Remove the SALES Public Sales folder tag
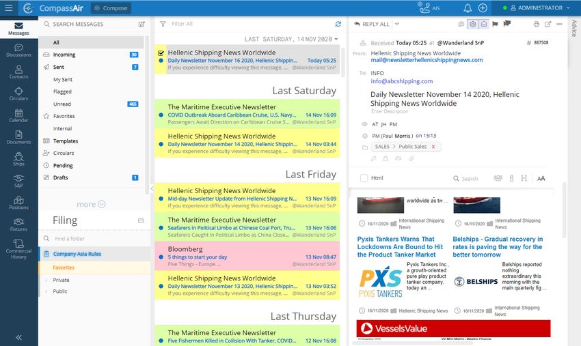 coord(433,147)
